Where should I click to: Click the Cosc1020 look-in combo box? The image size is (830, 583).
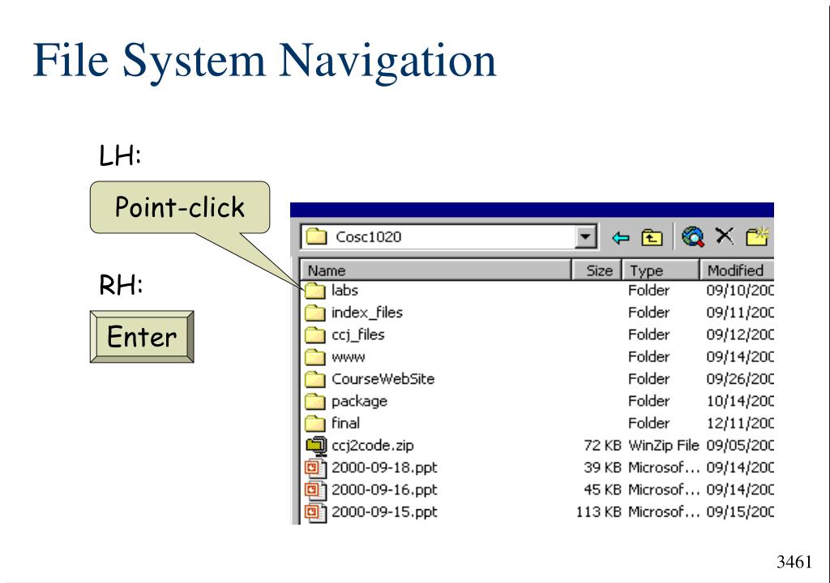click(x=449, y=236)
